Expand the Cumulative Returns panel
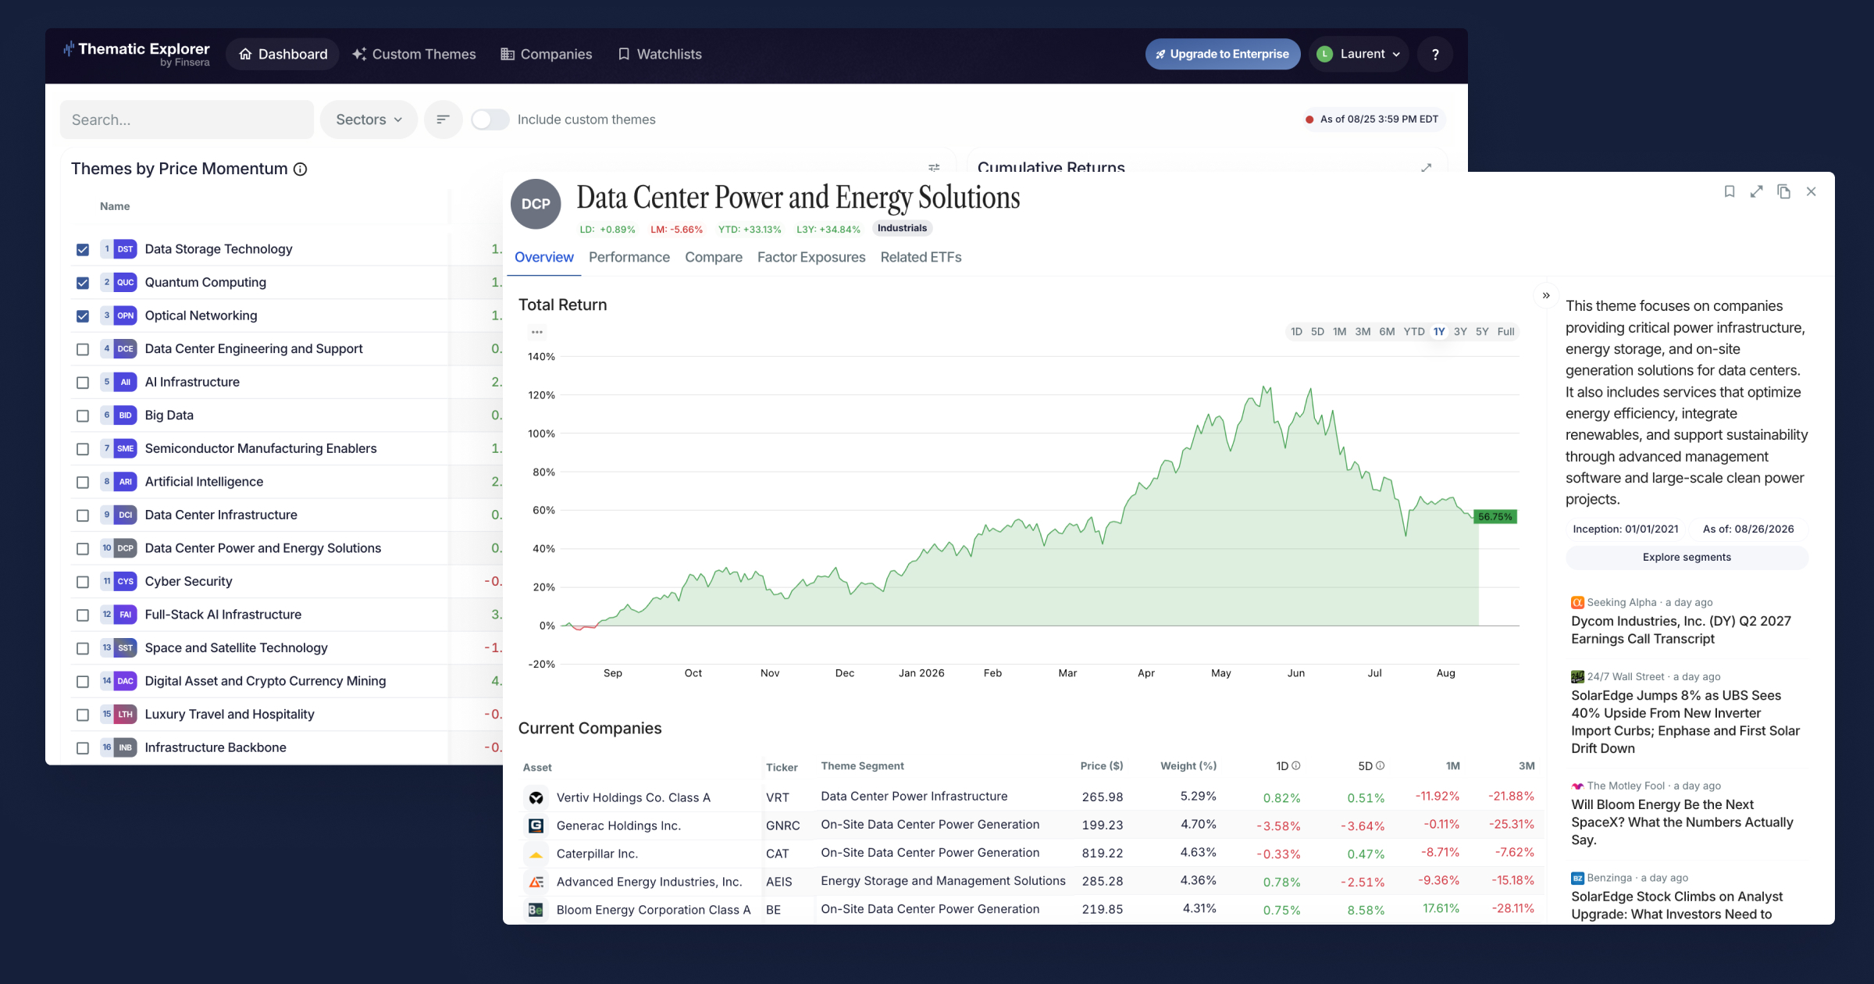 click(1426, 168)
